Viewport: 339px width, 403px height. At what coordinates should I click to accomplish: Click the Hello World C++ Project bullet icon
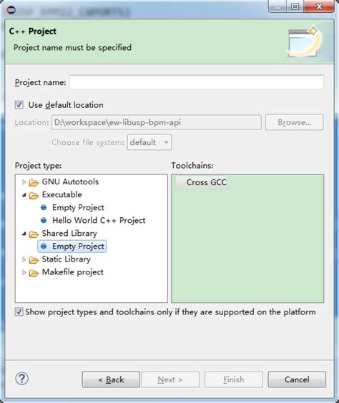tap(44, 220)
